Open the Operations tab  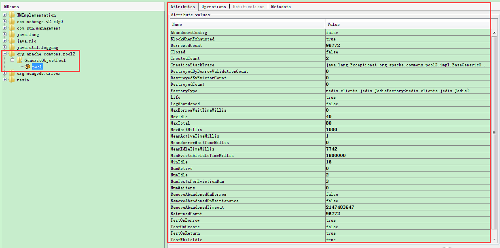click(214, 6)
